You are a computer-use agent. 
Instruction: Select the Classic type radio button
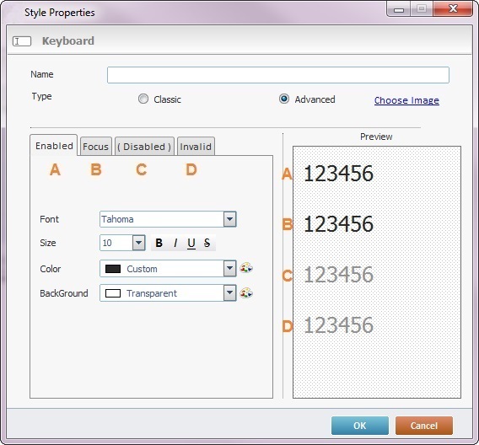pos(143,99)
